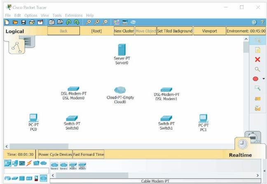Open the custom devices dialog icon
Viewport: 267px width, 184px height.
tap(125, 22)
